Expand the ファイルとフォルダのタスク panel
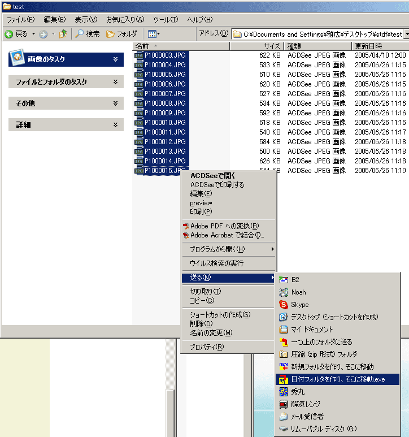 (x=115, y=82)
